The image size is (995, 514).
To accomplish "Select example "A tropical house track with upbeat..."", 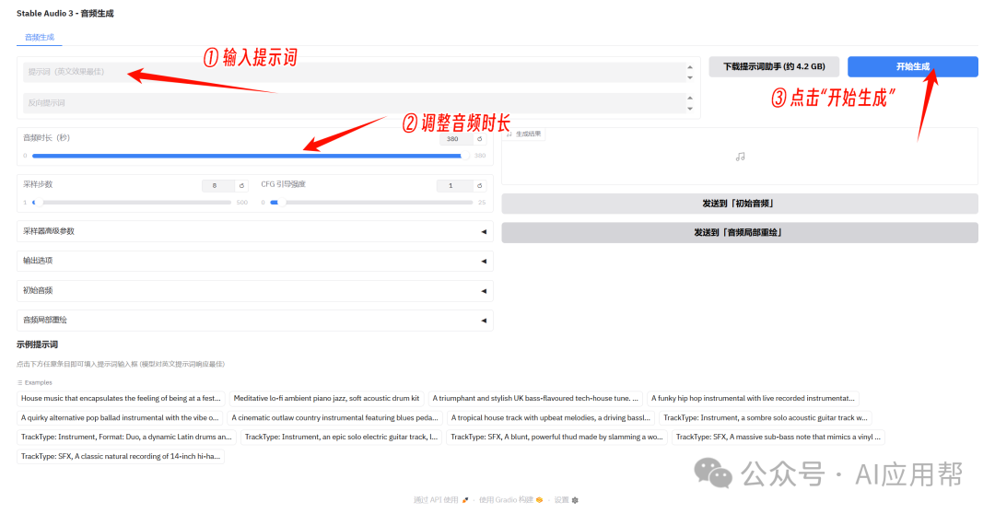I will (550, 417).
